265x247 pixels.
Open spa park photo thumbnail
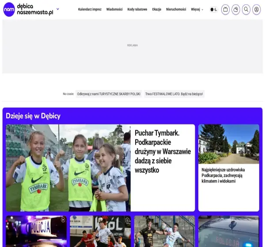pyautogui.click(x=229, y=144)
